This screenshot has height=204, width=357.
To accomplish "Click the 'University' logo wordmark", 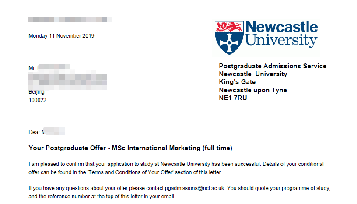I will 281,40.
